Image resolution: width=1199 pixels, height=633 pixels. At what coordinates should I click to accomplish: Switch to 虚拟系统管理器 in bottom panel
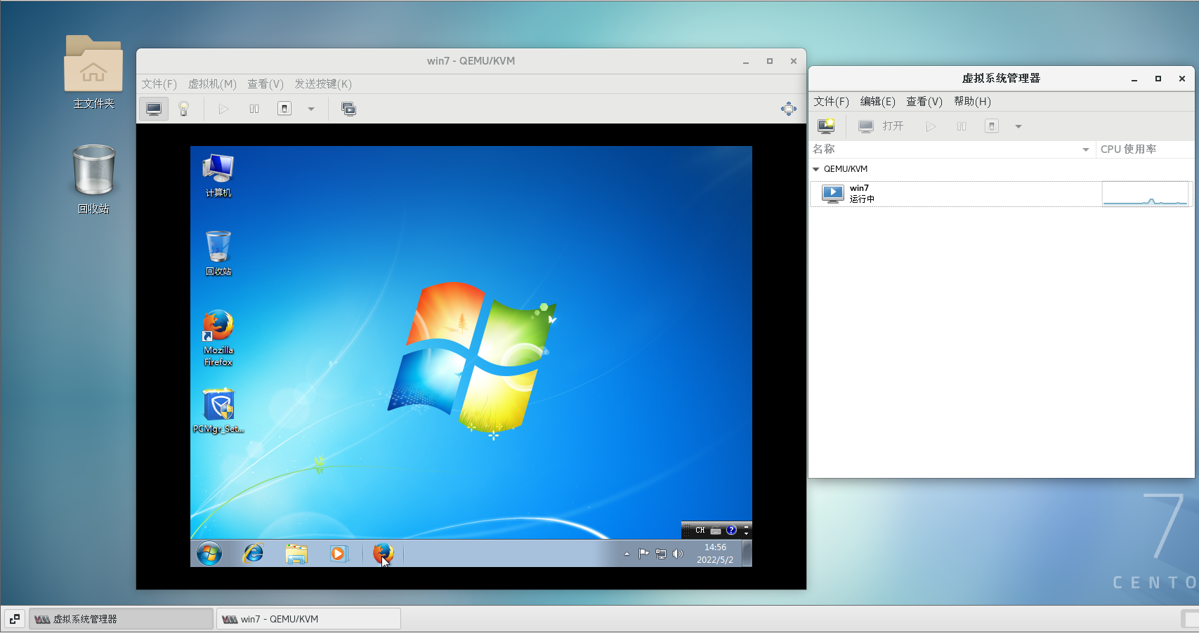[121, 619]
